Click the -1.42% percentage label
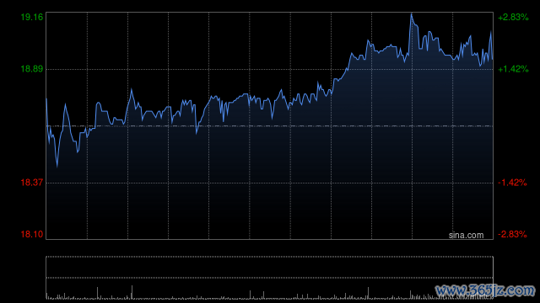Screen dimensions: 540x303 coord(512,183)
